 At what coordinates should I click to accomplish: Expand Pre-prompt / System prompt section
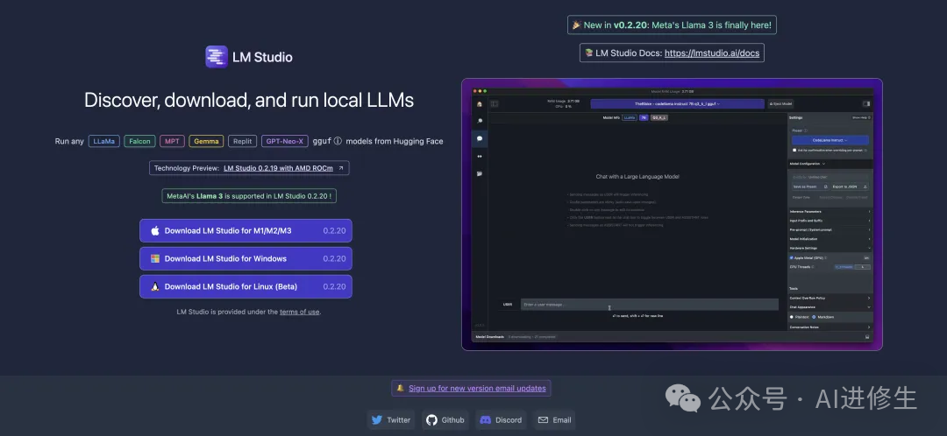click(830, 229)
